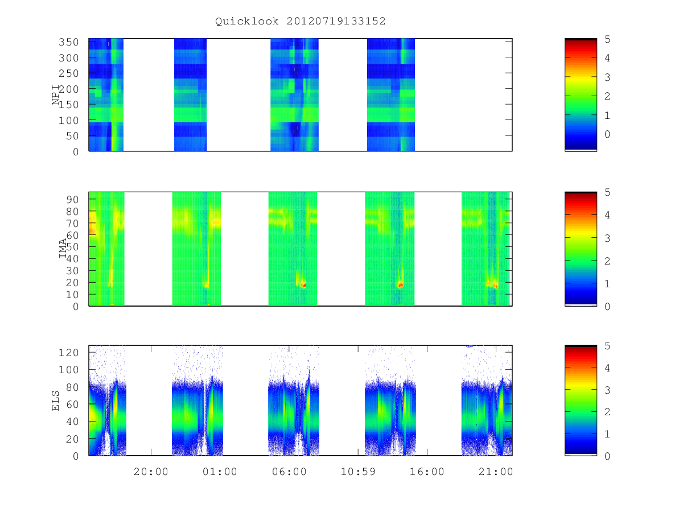Click inside the NPI spectrogram panel

point(301,94)
